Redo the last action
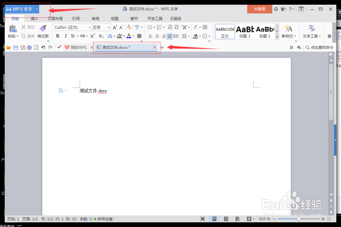Image resolution: width=341 pixels, height=227 pixels. (x=50, y=48)
